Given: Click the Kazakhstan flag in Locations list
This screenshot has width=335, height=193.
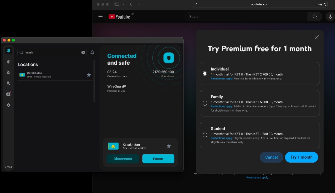Looking at the screenshot, I should click(x=22, y=75).
